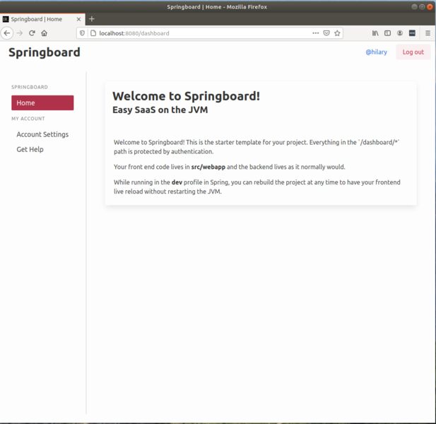436x424 pixels.
Task: Click the 'MY ACCOUNT' sidebar section label
Action: click(28, 119)
